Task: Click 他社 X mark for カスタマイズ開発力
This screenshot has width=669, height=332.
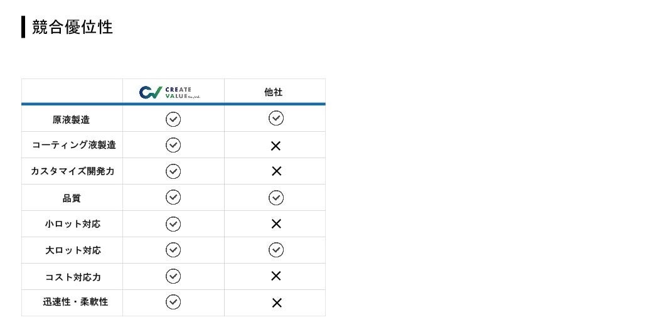Action: pyautogui.click(x=276, y=171)
